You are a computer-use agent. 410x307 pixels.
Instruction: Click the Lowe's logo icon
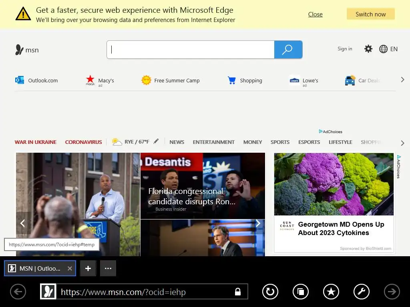(294, 80)
